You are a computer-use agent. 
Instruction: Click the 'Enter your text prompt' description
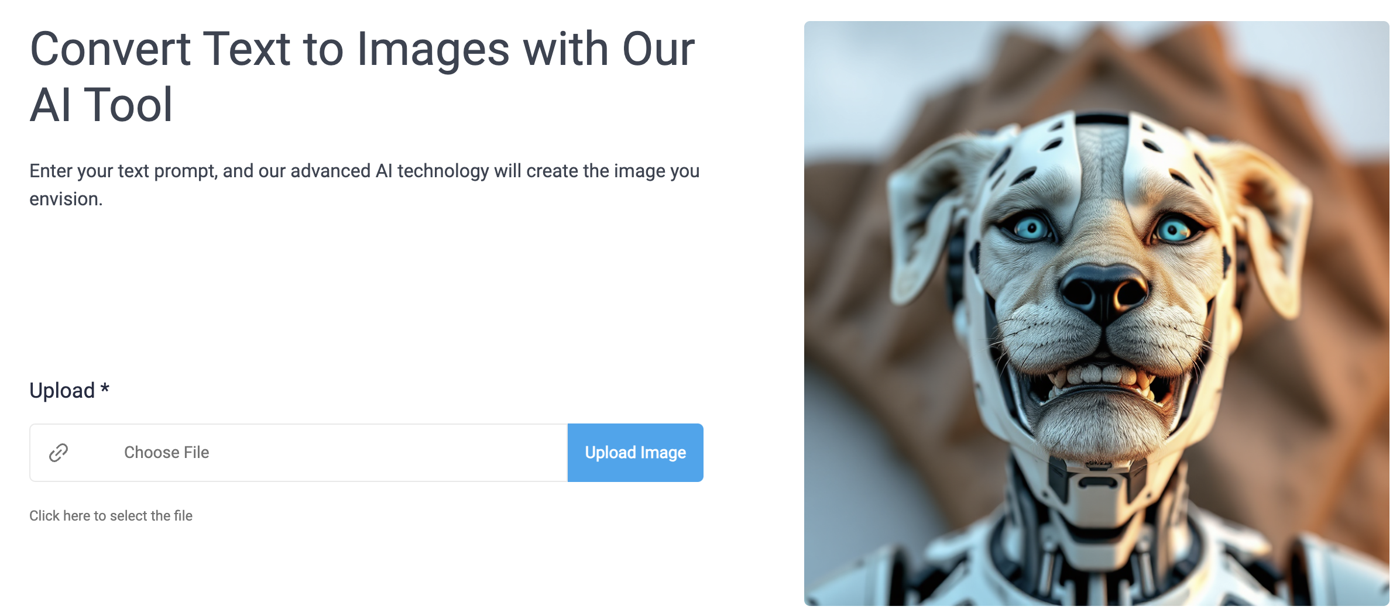pos(365,185)
